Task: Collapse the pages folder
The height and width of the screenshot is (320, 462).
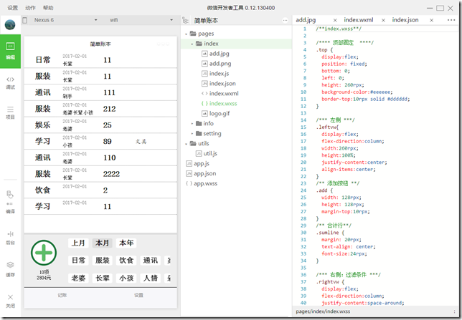Action: pyautogui.click(x=187, y=34)
